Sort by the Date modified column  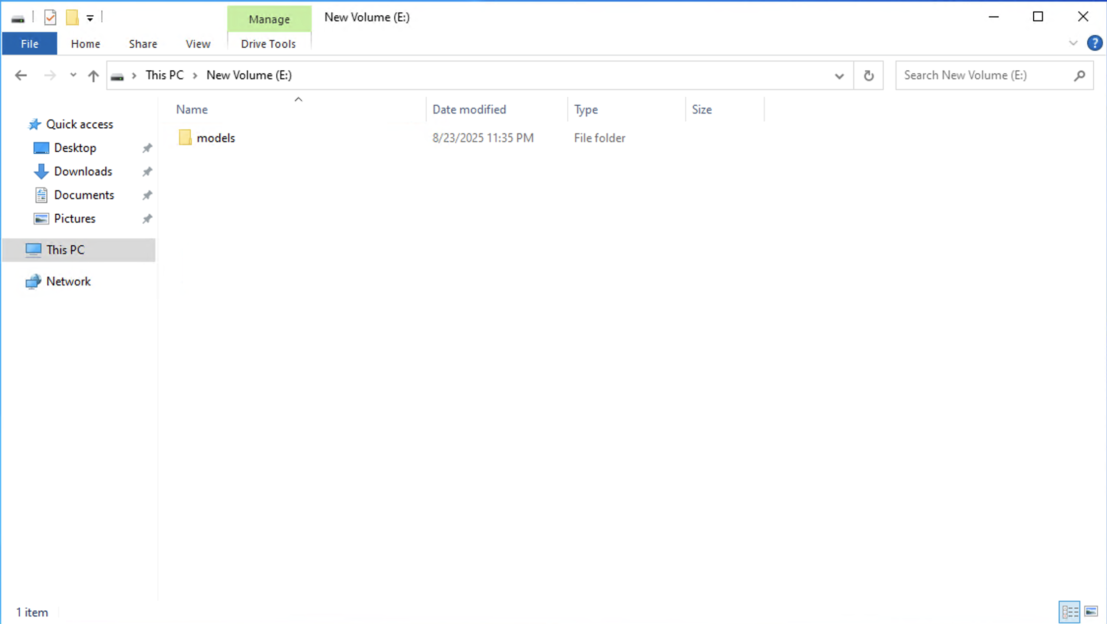tap(469, 109)
